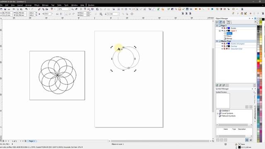Click the Convert to curves icon
The image size is (265, 149).
tap(132, 14)
